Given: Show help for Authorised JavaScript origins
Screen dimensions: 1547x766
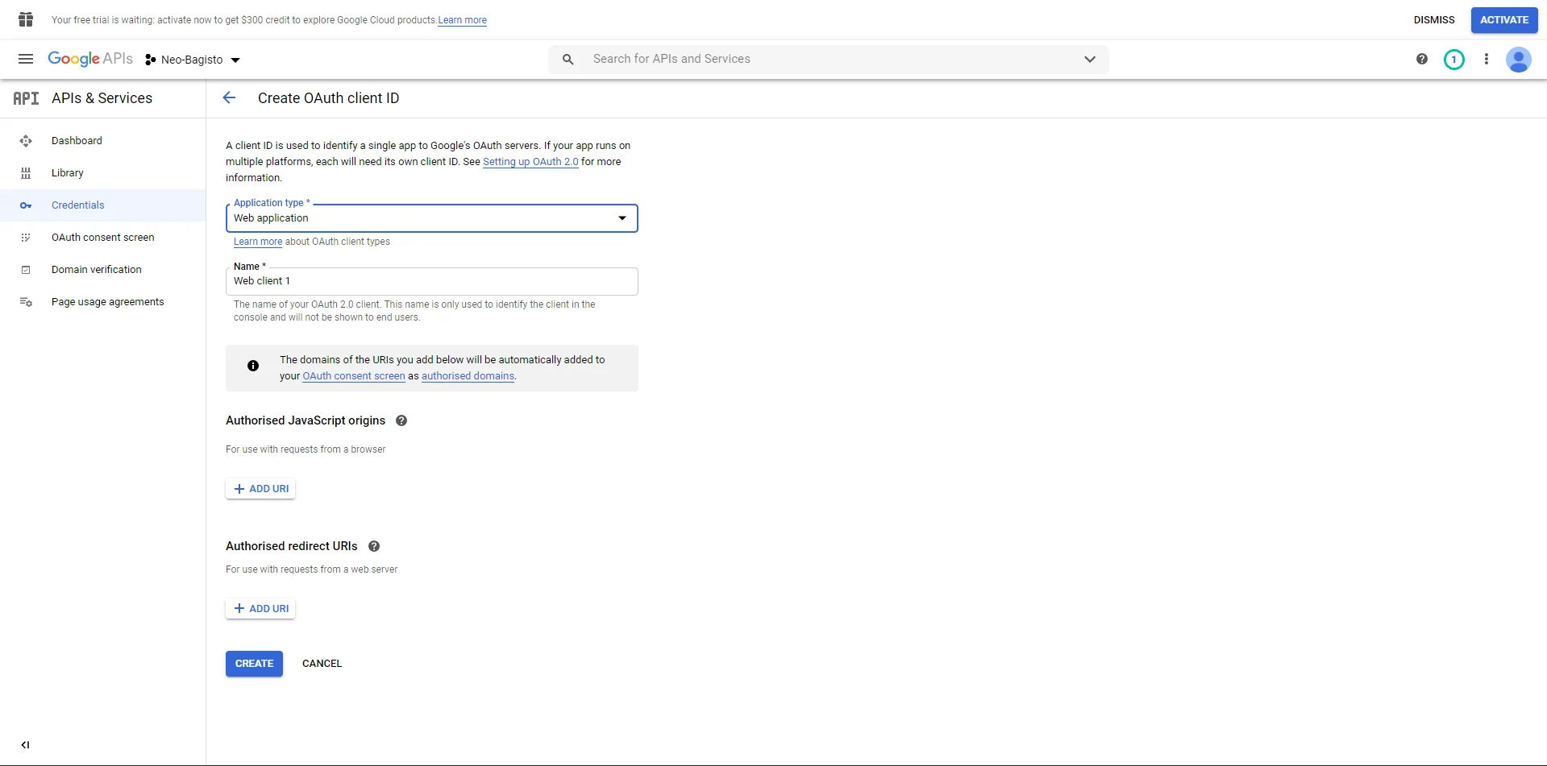Looking at the screenshot, I should 401,420.
